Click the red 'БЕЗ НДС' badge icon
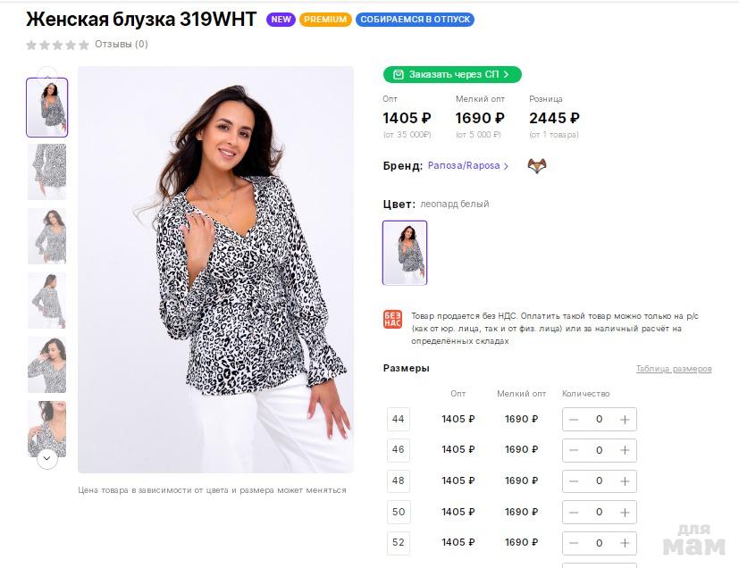739x568 pixels. [x=392, y=319]
